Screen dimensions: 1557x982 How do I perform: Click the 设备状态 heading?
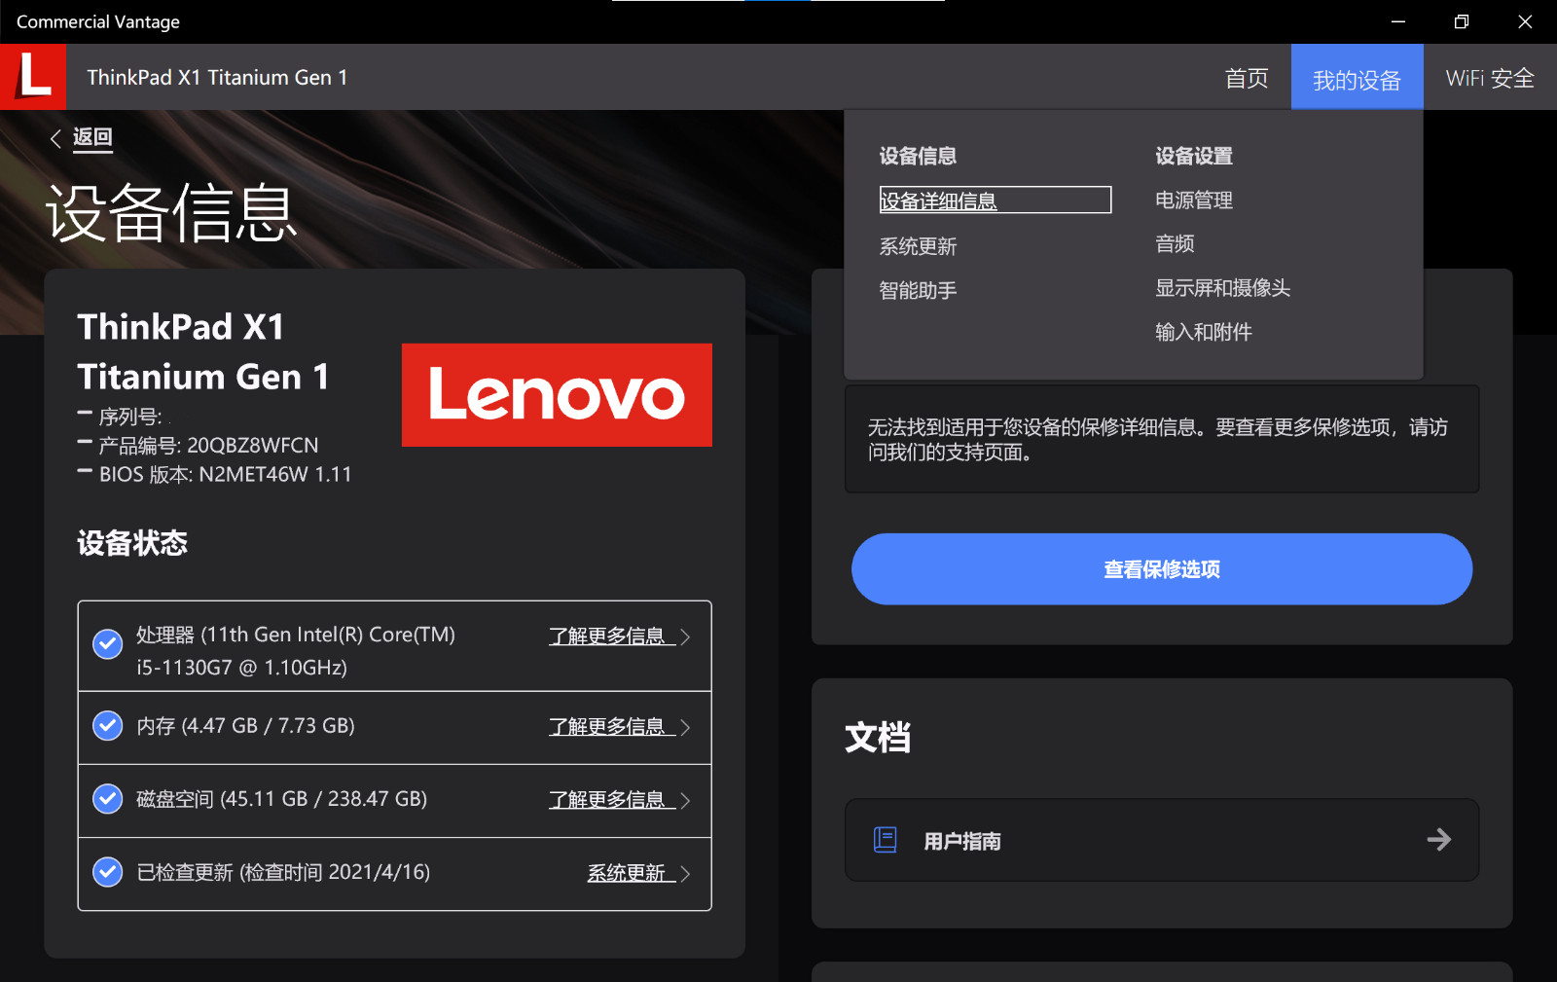(132, 543)
